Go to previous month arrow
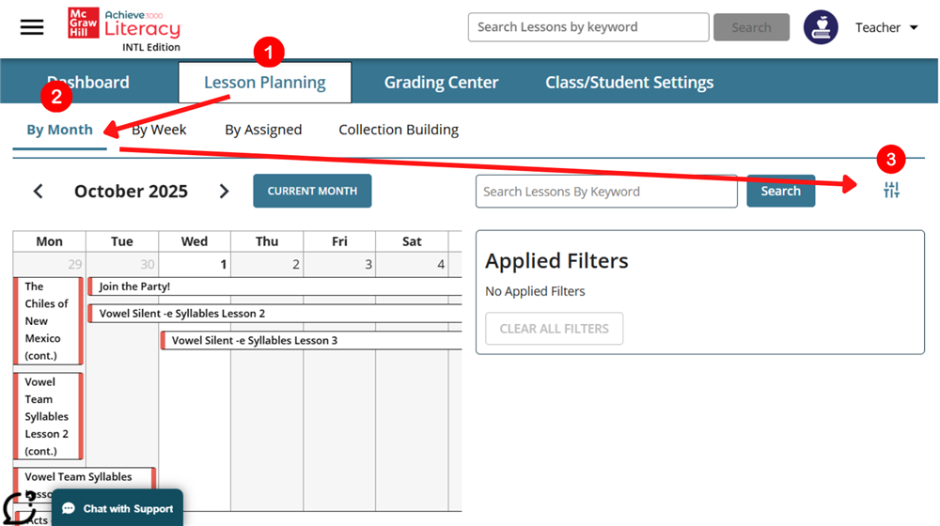The width and height of the screenshot is (940, 526). tap(39, 192)
